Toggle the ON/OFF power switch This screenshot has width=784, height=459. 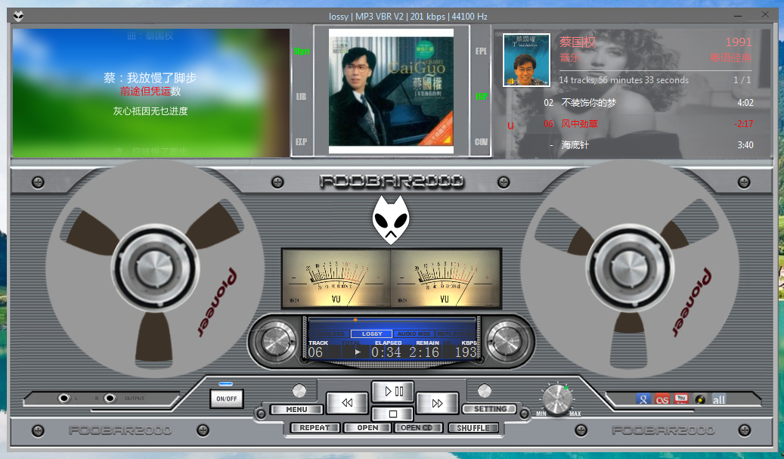227,399
